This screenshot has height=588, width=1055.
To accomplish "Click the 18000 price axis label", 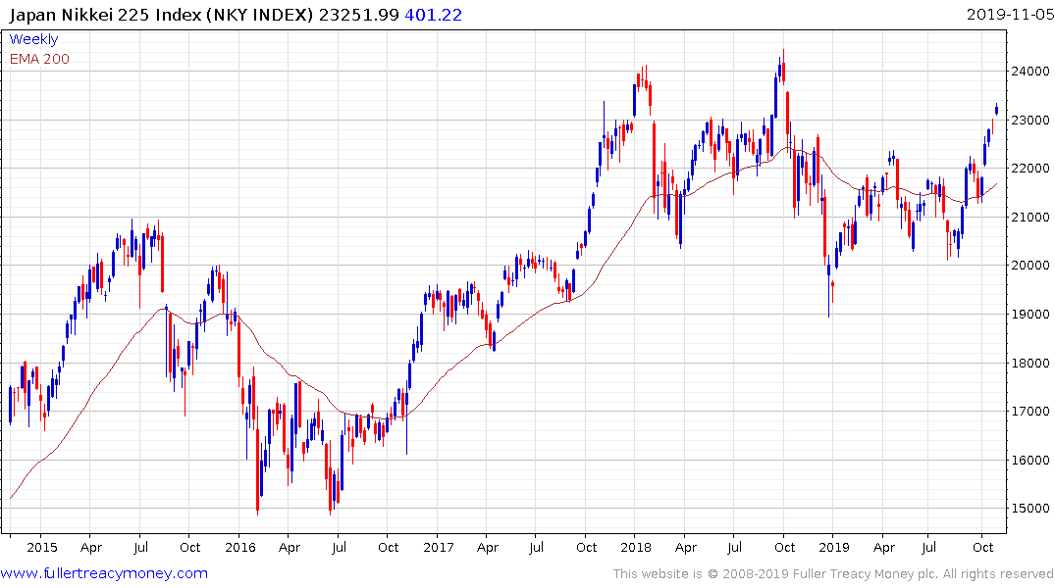I will (x=1030, y=363).
